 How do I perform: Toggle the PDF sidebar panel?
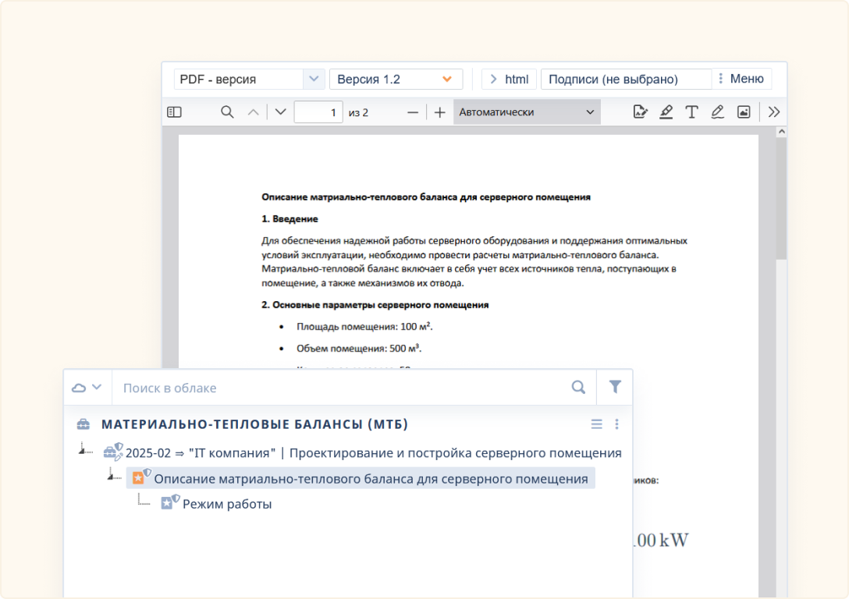[x=174, y=112]
